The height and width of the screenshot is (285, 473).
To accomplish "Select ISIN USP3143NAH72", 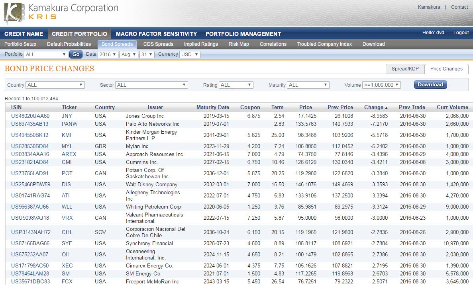I will pyautogui.click(x=31, y=232).
